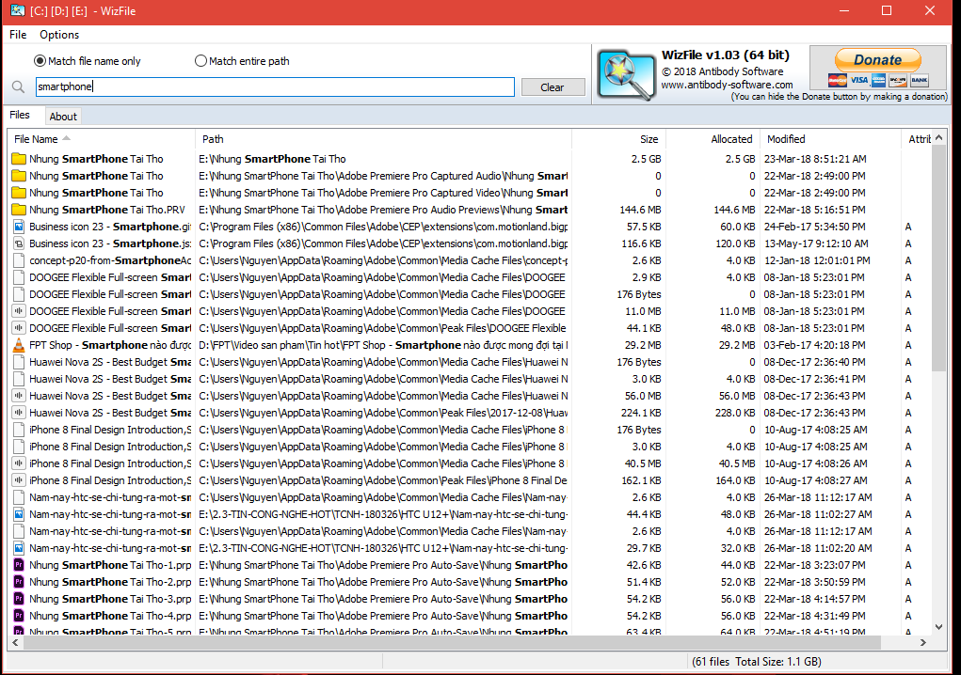Click path E:\Nhung SmartPhone Tai Tho
This screenshot has width=961, height=675.
click(x=272, y=159)
